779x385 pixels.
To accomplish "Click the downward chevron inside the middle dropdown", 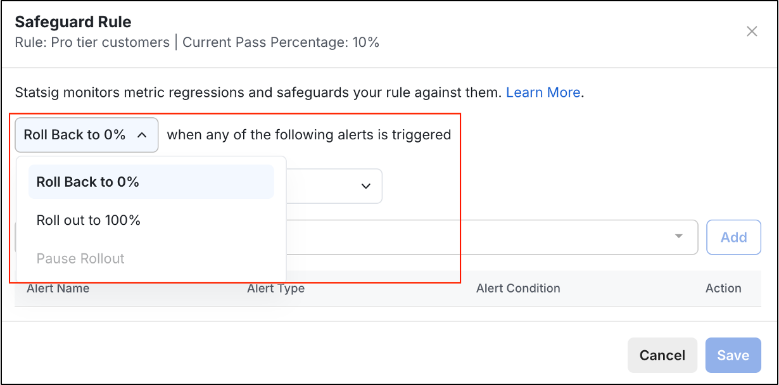I will click(x=365, y=186).
